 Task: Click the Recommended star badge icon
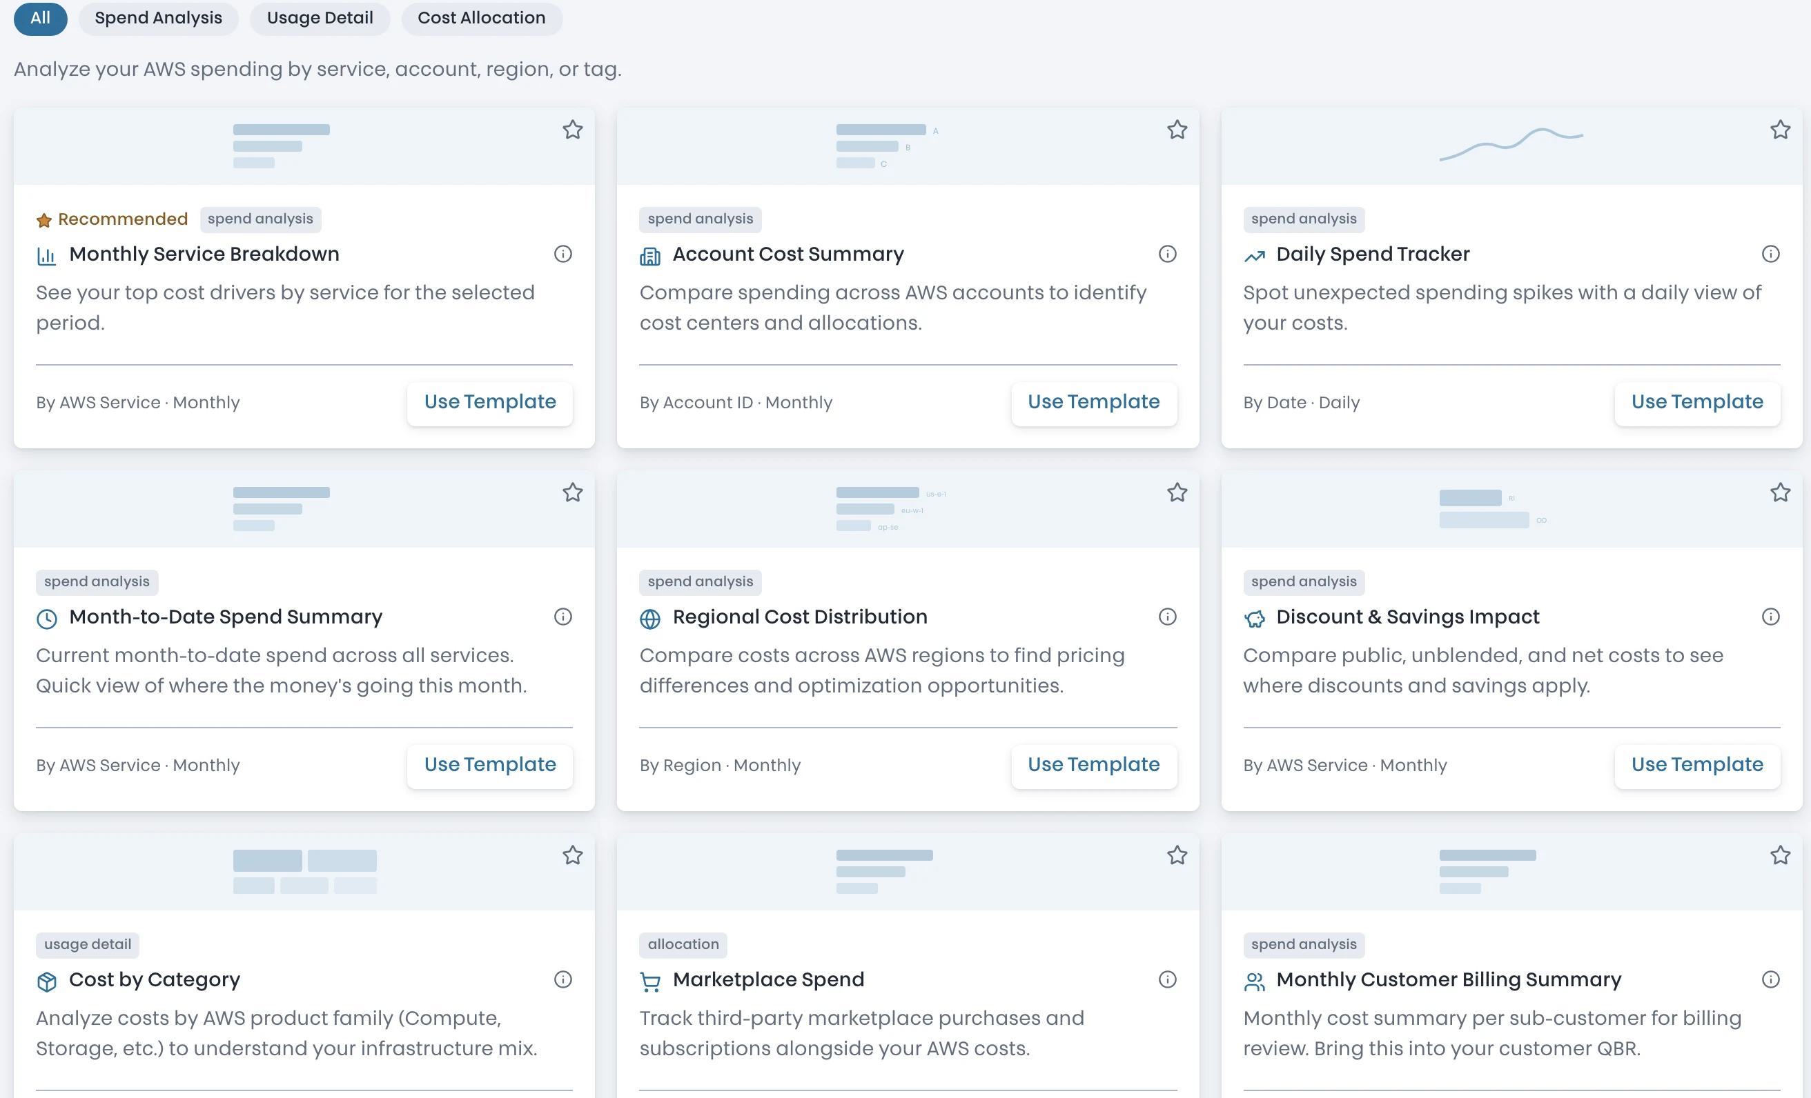pyautogui.click(x=44, y=220)
